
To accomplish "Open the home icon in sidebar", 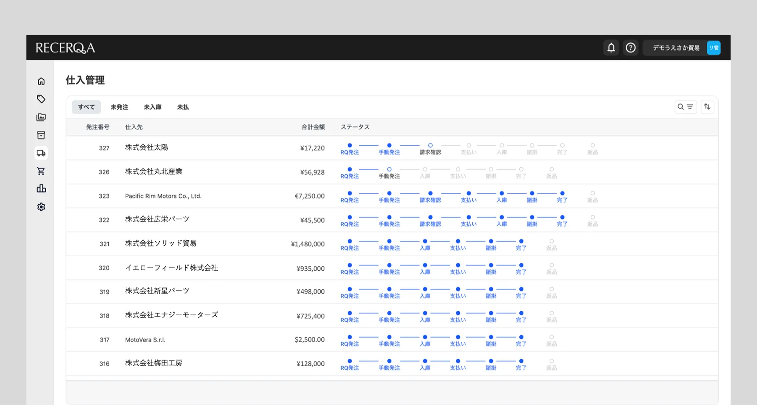I will tap(41, 81).
